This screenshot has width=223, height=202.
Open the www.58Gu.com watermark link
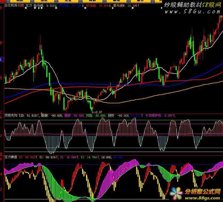(x=193, y=12)
